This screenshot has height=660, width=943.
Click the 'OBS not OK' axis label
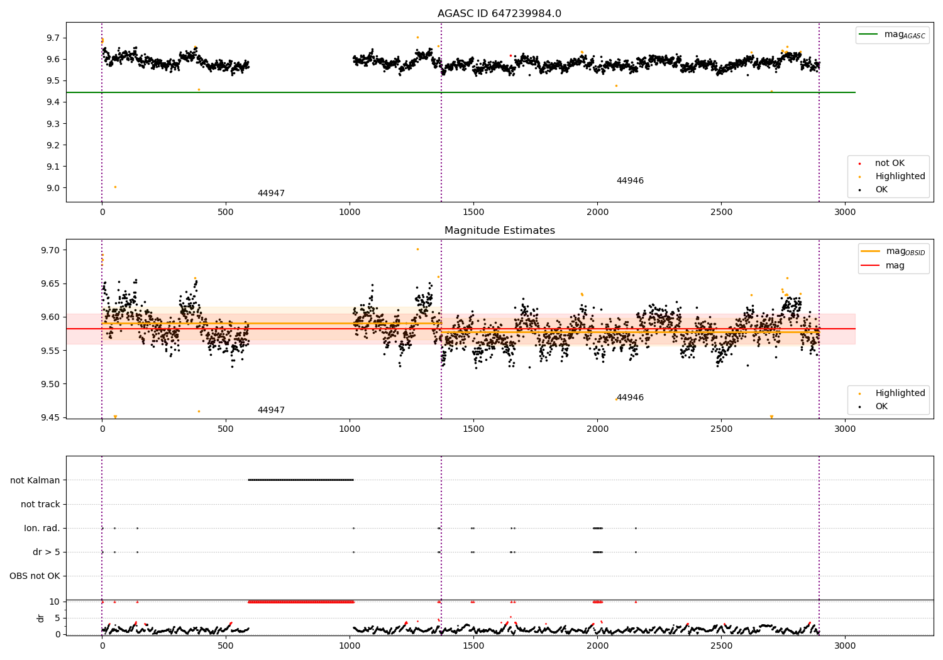[35, 576]
